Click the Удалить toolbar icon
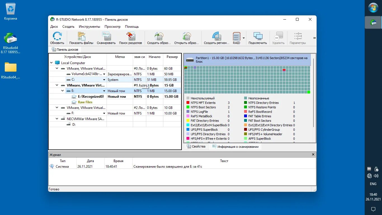Viewport: 382px width, 215px height. click(x=278, y=38)
